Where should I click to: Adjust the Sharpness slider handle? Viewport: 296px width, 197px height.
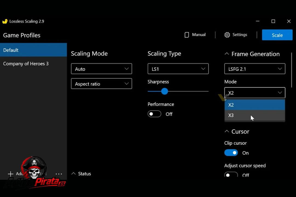164,91
